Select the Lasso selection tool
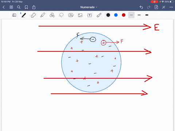This screenshot has height=131, width=175. pyautogui.click(x=61, y=15)
